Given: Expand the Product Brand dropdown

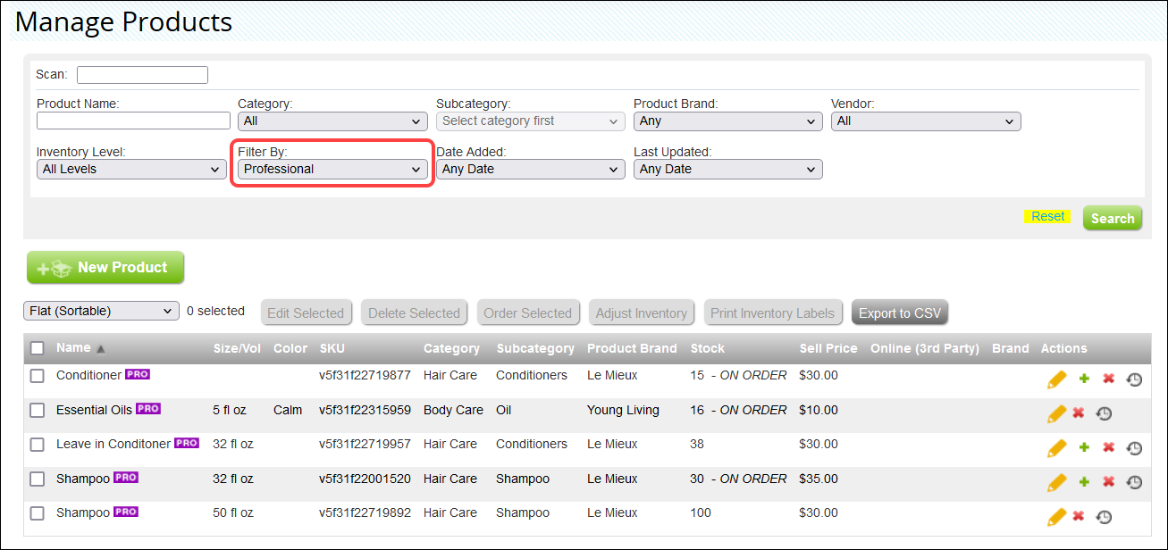Looking at the screenshot, I should 727,121.
